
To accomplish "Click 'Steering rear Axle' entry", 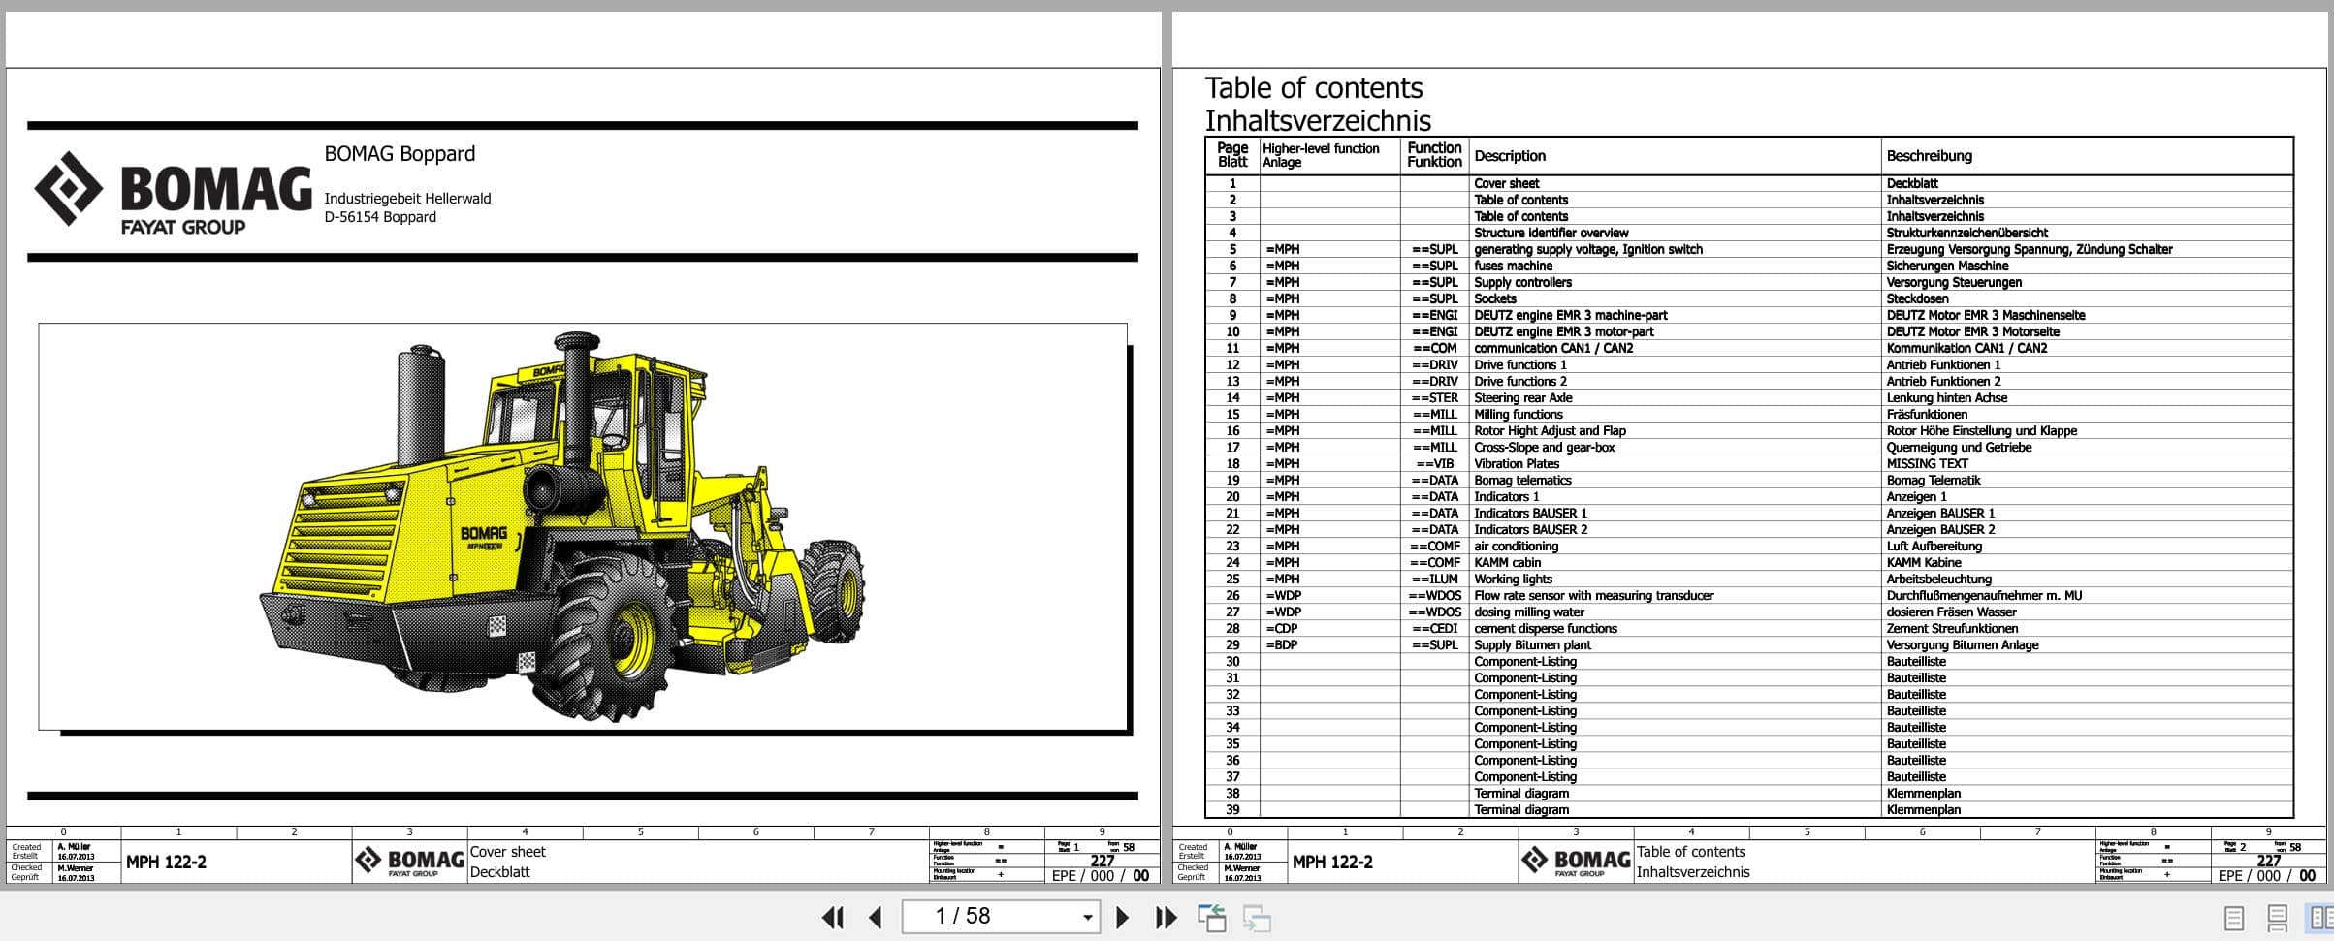I will (x=1522, y=397).
